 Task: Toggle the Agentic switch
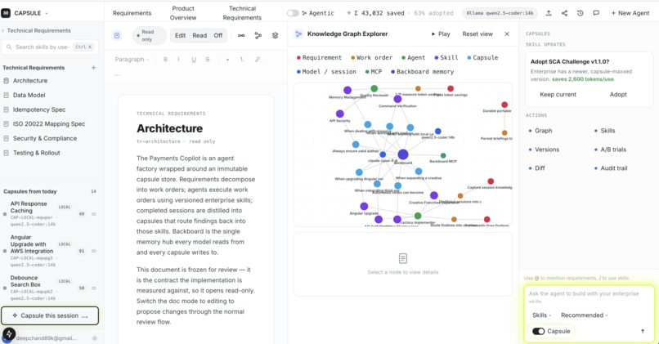[293, 13]
